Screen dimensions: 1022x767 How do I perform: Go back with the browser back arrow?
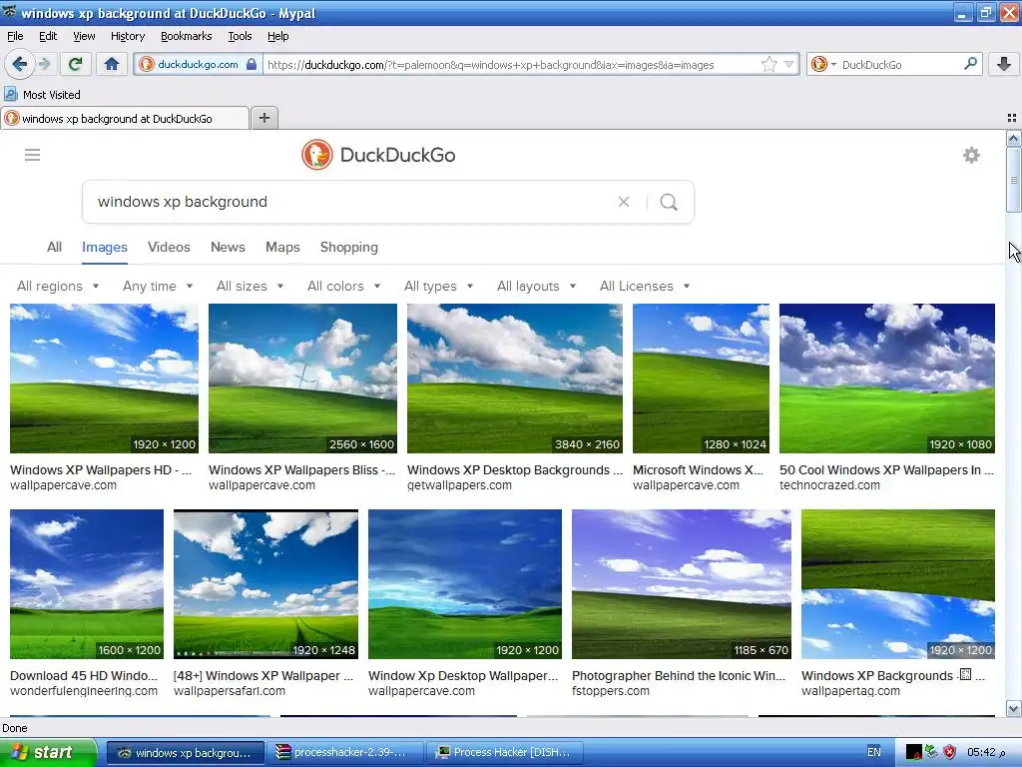tap(19, 64)
